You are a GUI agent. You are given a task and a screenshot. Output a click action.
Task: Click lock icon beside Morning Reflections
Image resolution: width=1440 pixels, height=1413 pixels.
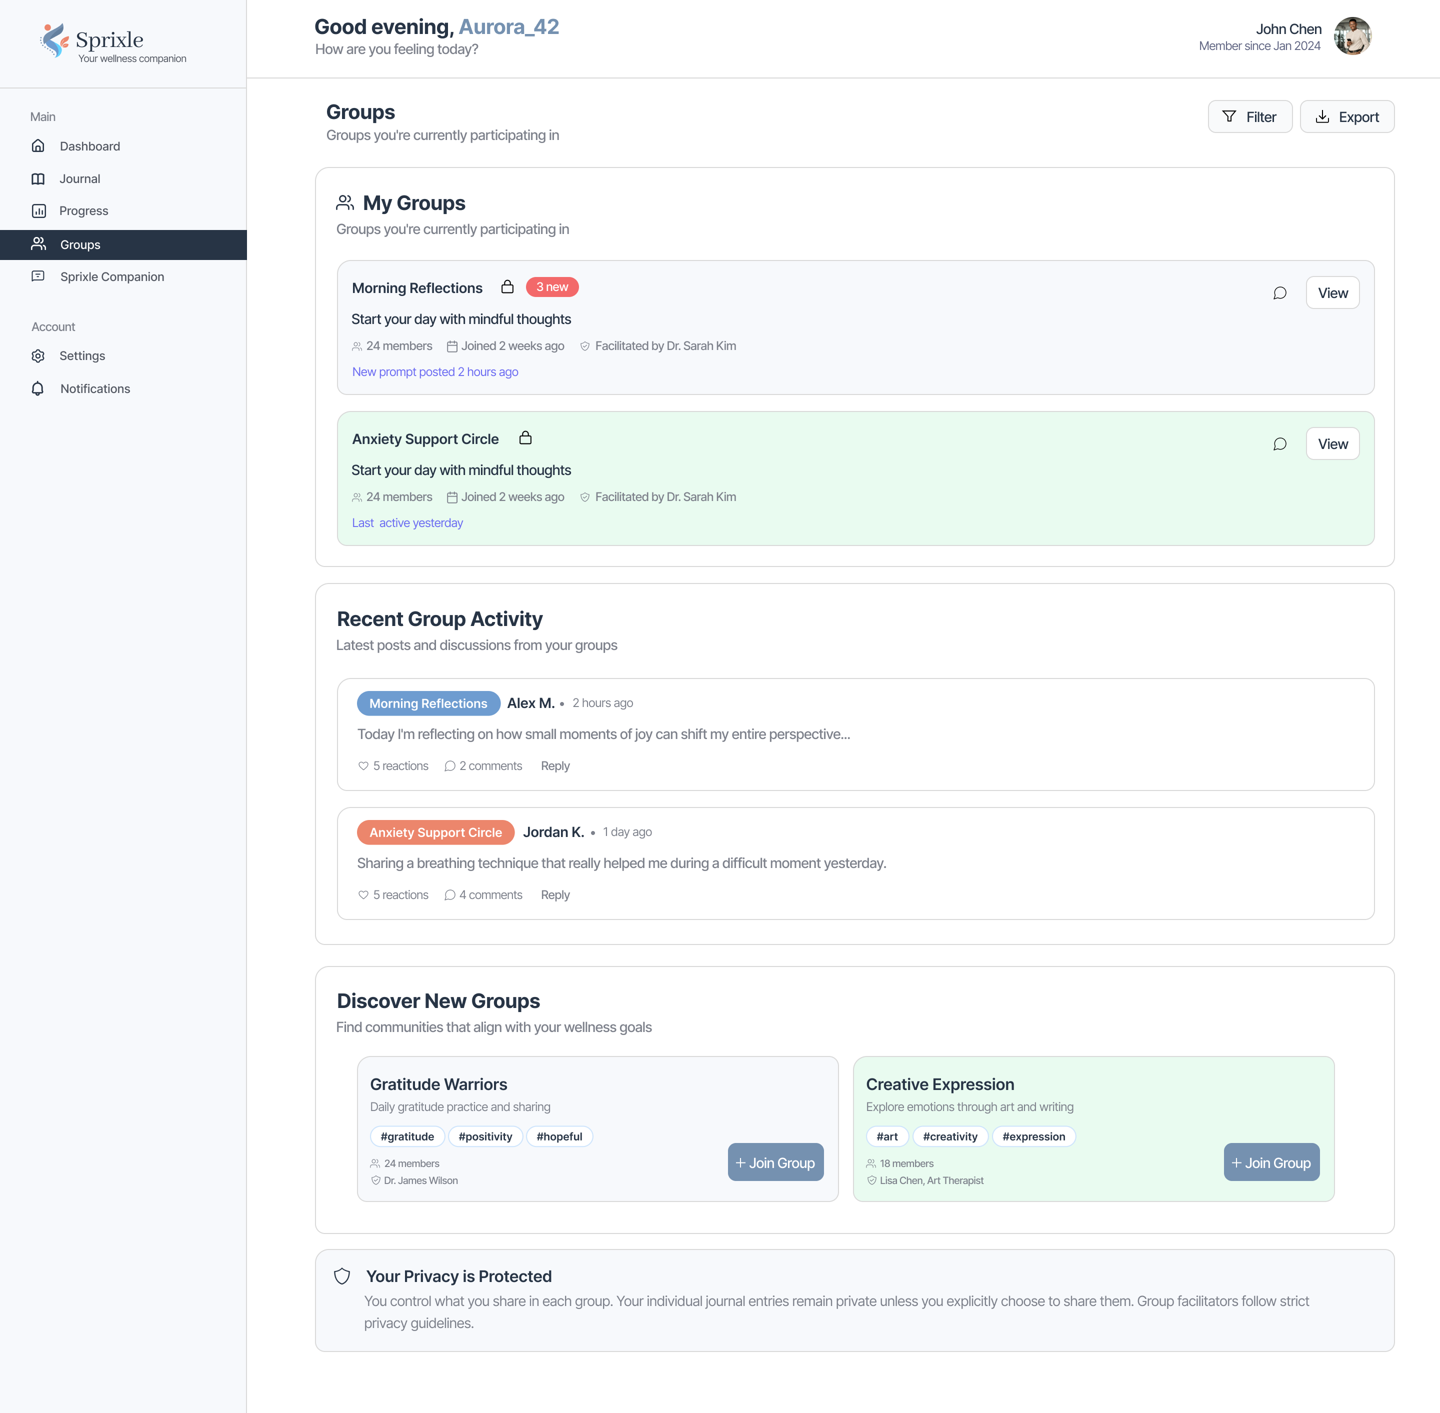pyautogui.click(x=507, y=287)
